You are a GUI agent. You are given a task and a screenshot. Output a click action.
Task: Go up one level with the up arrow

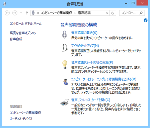tap(27, 13)
